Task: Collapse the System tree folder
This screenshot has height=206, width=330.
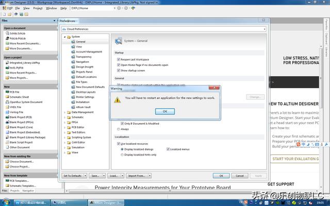Action: coord(65,37)
